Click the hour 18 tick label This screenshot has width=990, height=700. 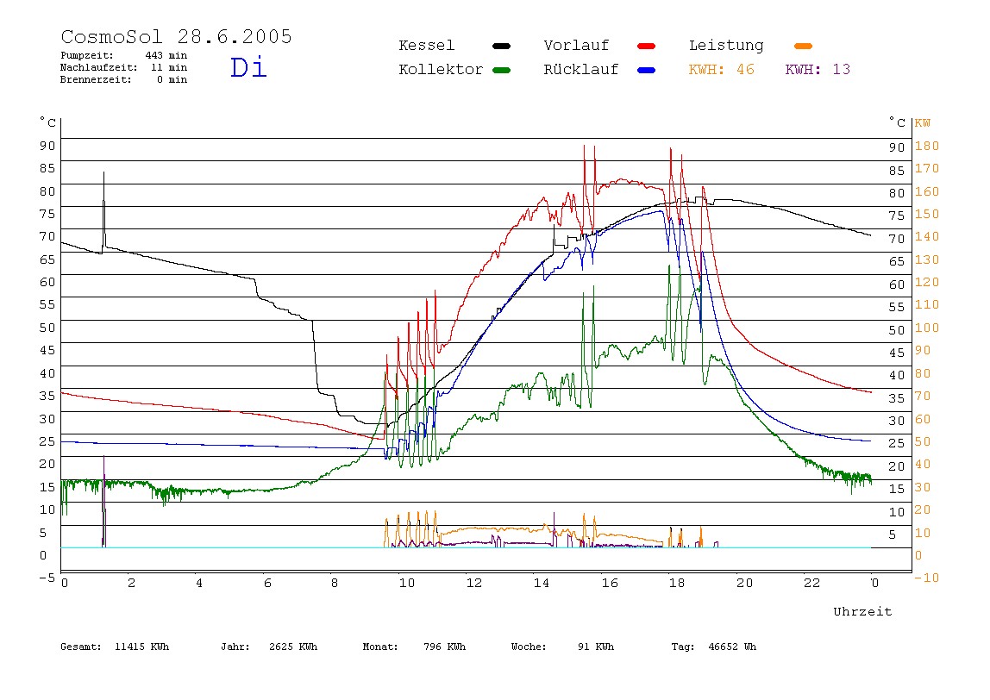[x=677, y=584]
